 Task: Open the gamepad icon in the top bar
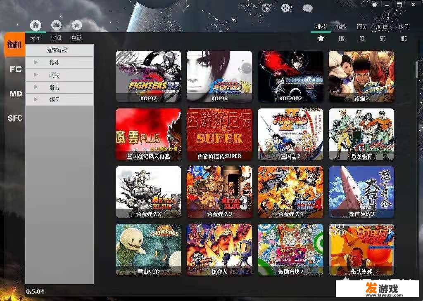[x=286, y=8]
